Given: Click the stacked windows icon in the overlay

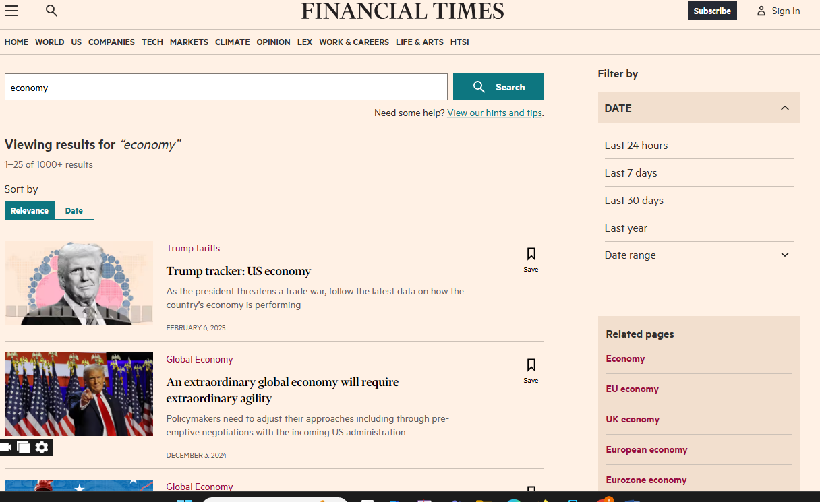Looking at the screenshot, I should point(24,447).
